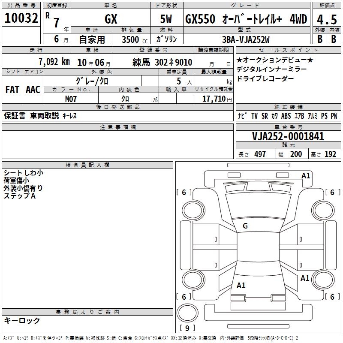
Task: Click the アルミ equipment code
Action: [x=313, y=116]
